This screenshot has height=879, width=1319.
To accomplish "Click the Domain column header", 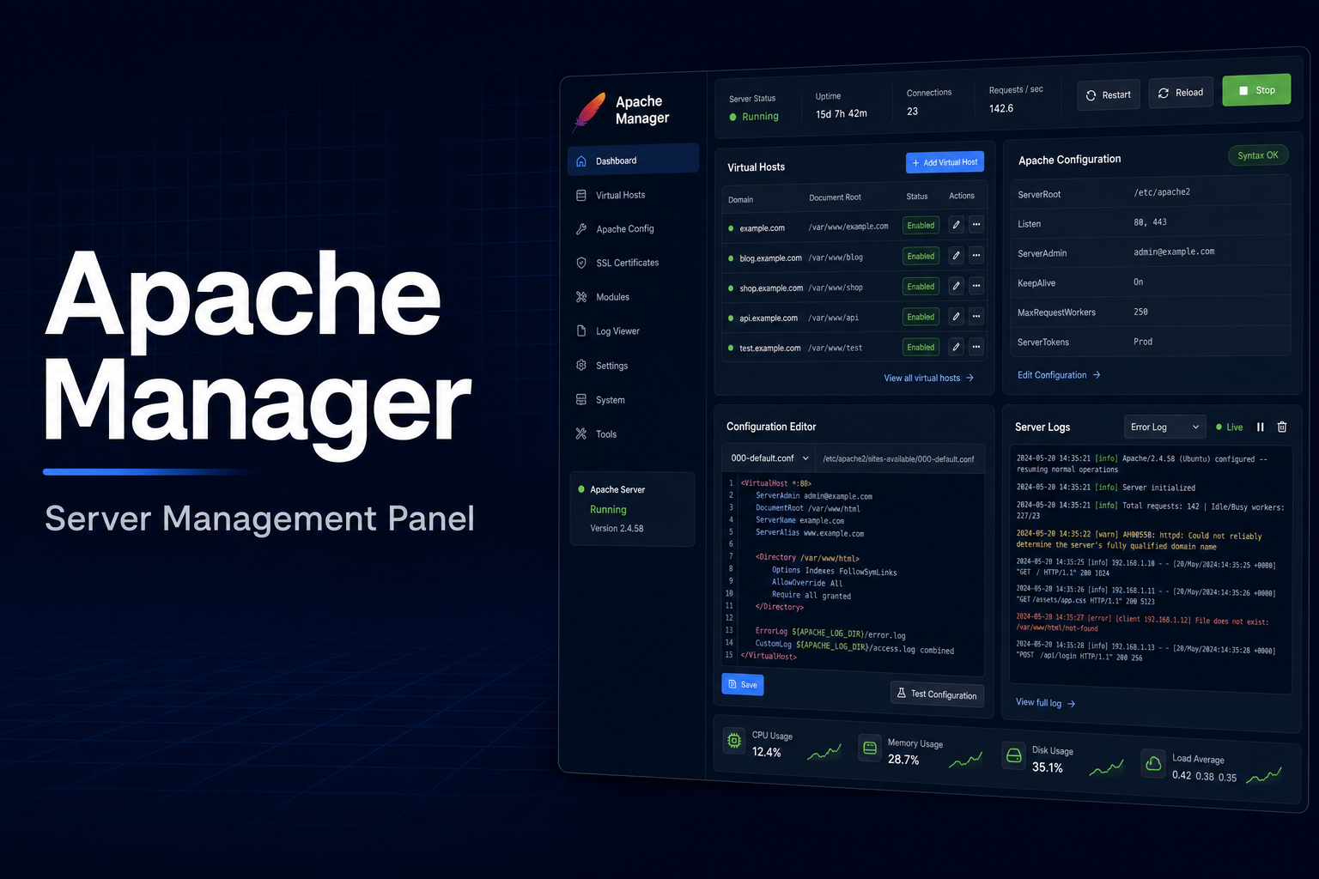I will [x=740, y=200].
